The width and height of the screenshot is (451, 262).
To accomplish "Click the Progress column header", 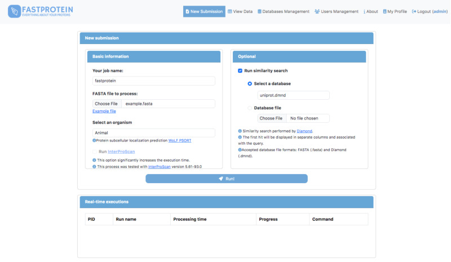I will (283, 219).
